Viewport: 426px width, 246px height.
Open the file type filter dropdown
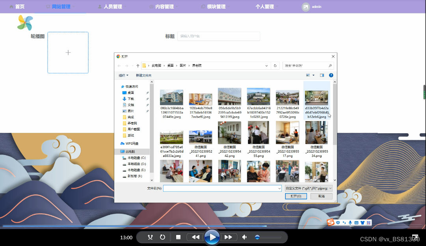coord(309,188)
